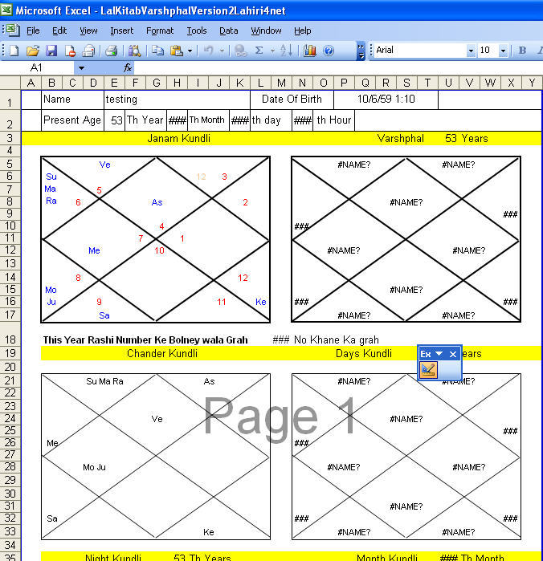Open the Data menu
Image resolution: width=543 pixels, height=561 pixels.
point(228,30)
